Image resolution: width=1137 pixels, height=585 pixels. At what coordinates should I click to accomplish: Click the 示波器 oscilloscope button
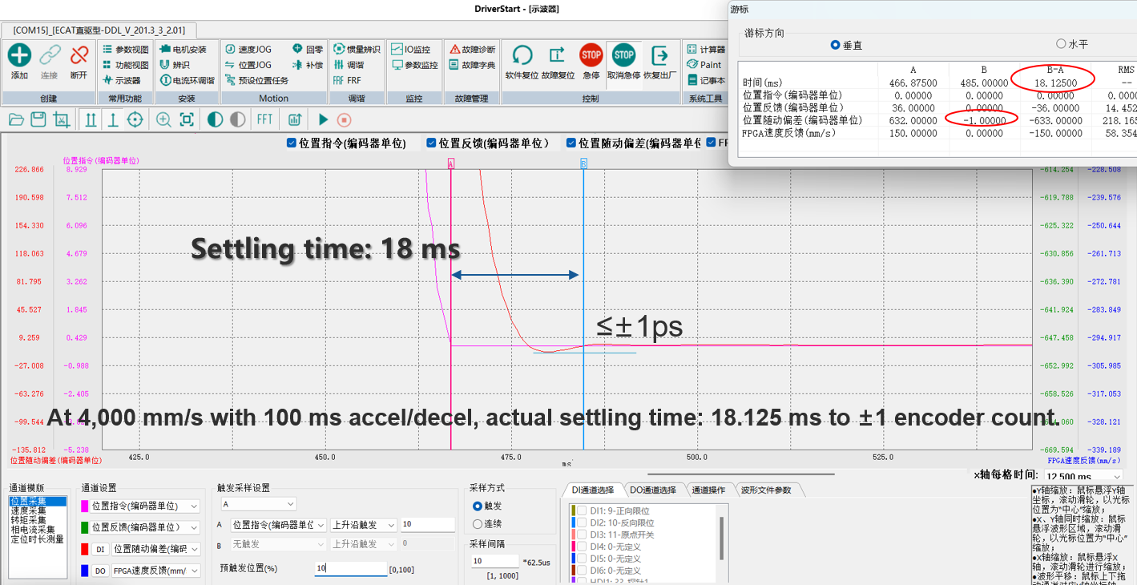coord(122,80)
